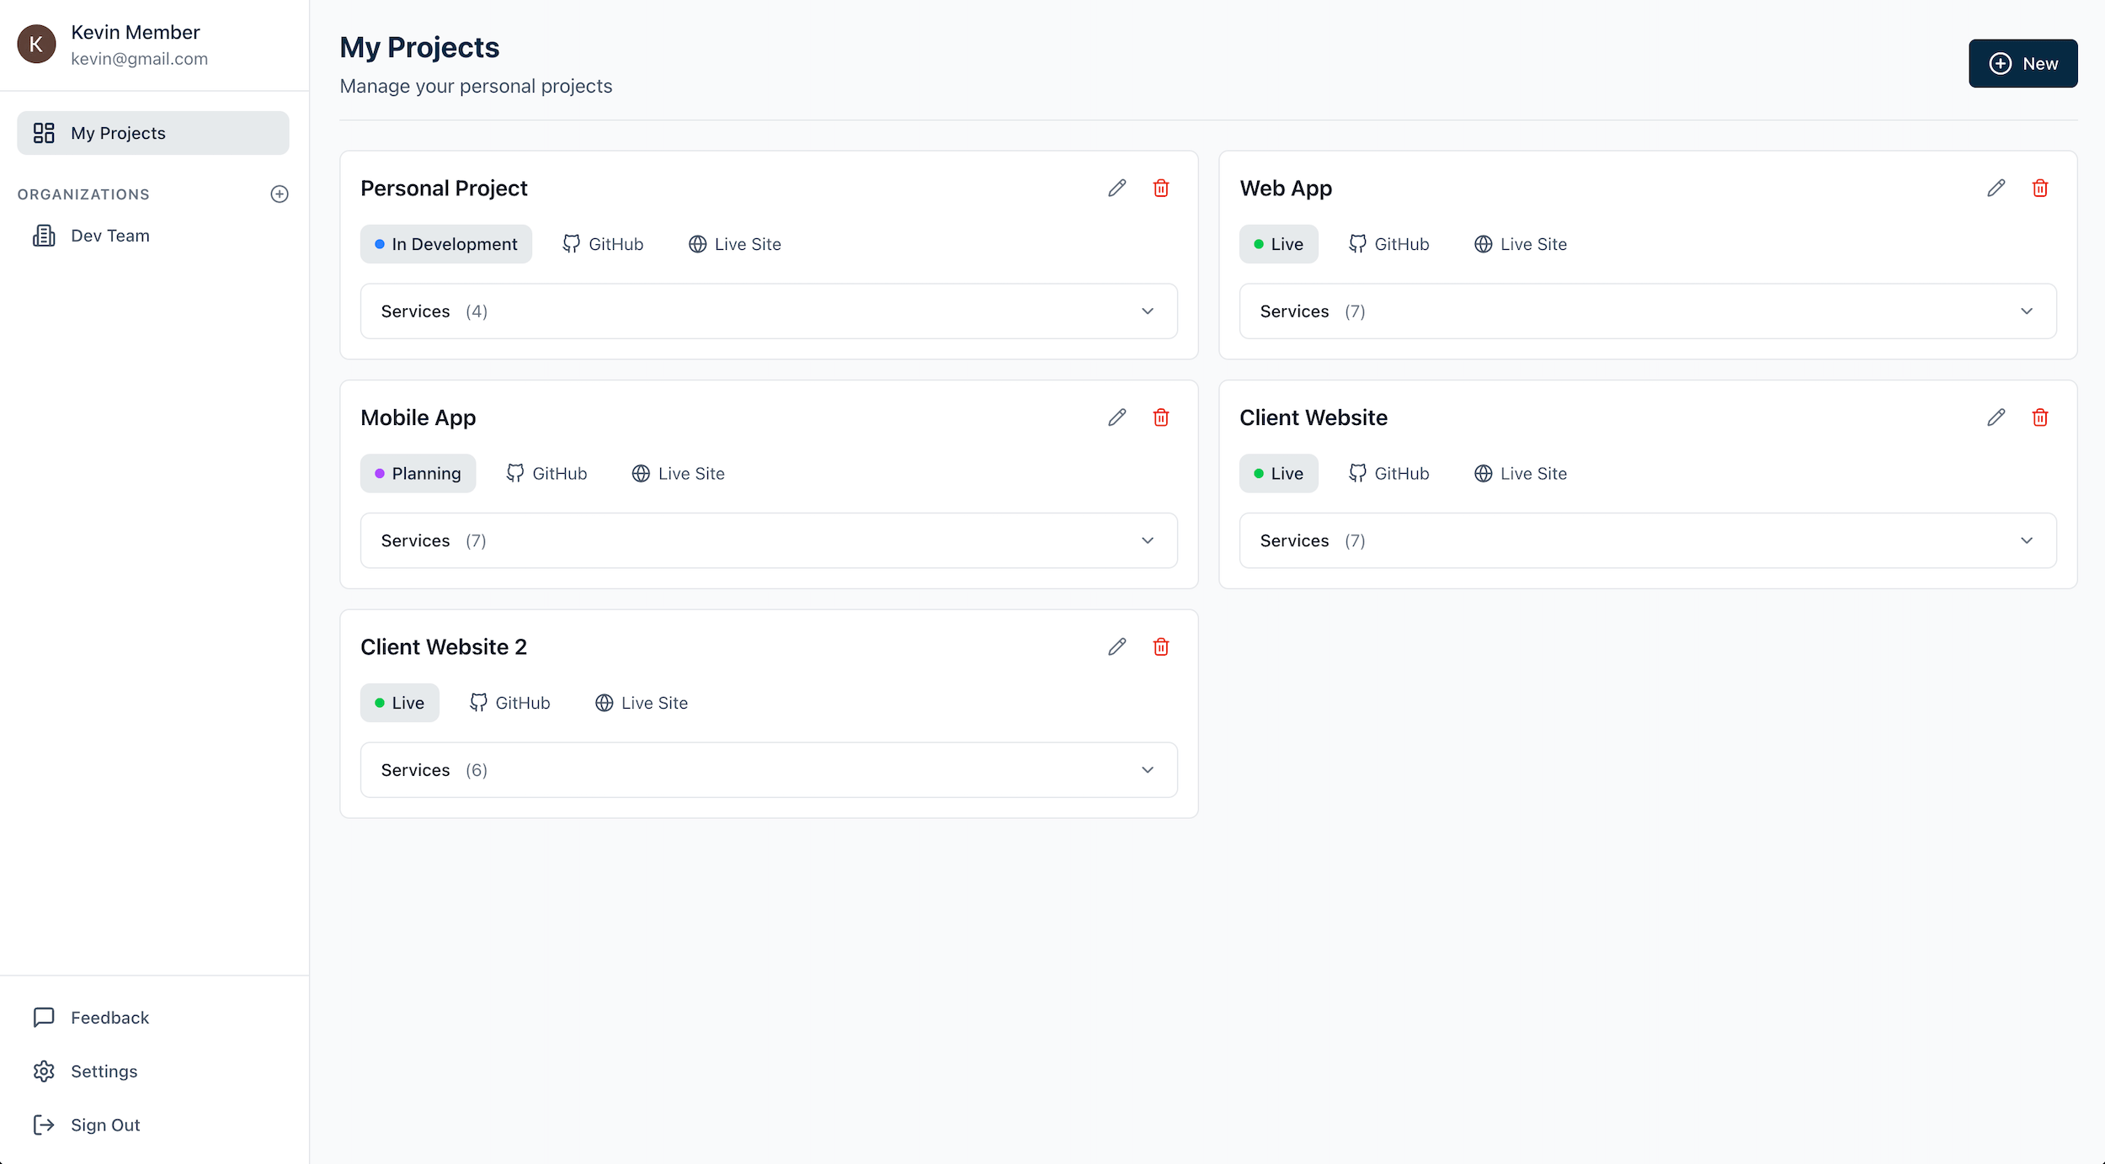Expand Services (6) on Client Website 2
This screenshot has height=1164, width=2105.
pyautogui.click(x=769, y=770)
